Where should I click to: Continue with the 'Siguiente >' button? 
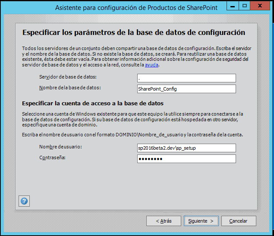[x=201, y=221]
